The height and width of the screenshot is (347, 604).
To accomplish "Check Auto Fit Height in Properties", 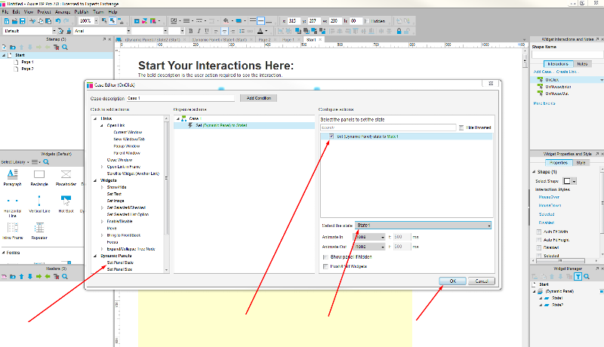I will [x=539, y=240].
